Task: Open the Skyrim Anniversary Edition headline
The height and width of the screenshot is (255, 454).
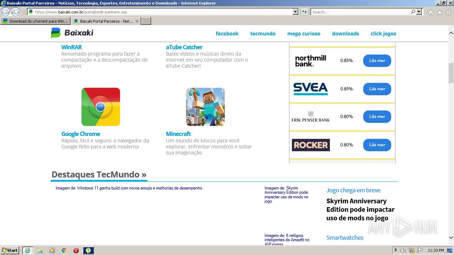Action: (x=360, y=209)
